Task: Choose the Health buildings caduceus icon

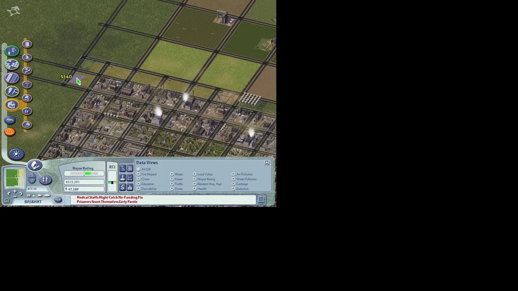Action: point(27,84)
